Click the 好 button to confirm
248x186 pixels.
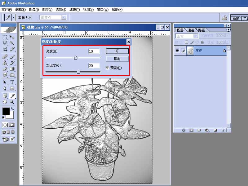117,51
